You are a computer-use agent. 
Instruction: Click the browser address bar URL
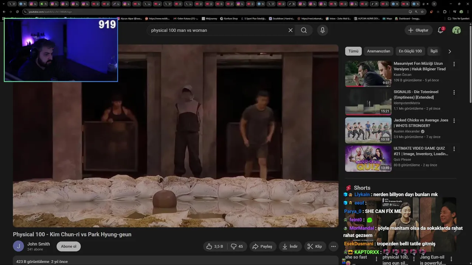50,12
